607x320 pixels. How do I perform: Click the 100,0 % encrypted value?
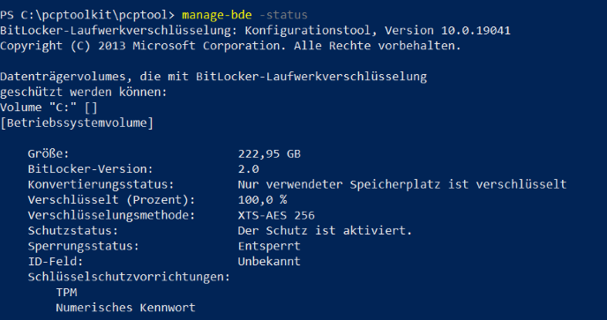(x=262, y=199)
